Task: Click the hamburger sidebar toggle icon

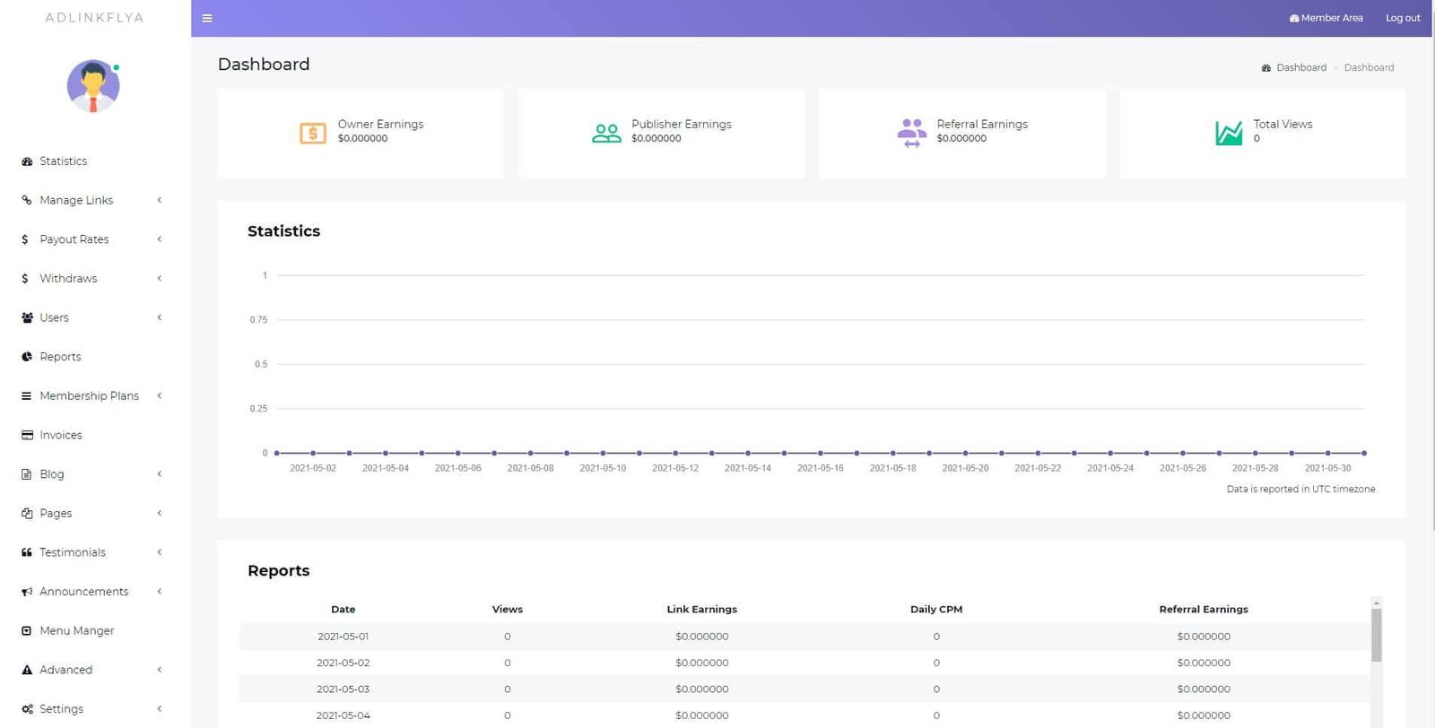Action: [207, 18]
